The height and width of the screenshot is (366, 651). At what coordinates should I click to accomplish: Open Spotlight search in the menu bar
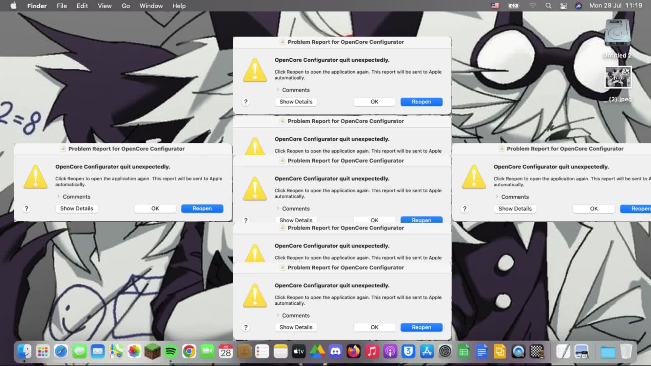click(548, 6)
